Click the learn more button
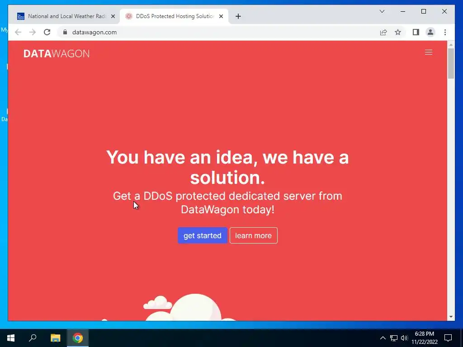The height and width of the screenshot is (347, 463). tap(253, 235)
